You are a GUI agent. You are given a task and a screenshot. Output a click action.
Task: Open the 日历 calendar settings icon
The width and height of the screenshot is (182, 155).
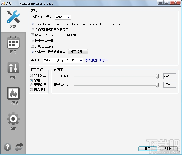pos(13,42)
